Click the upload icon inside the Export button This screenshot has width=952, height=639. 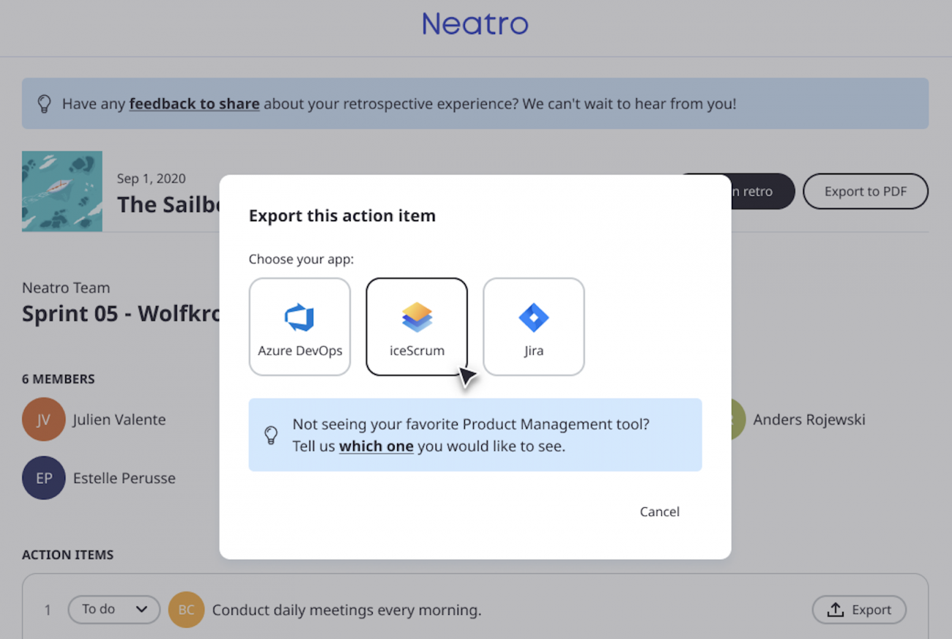coord(835,609)
